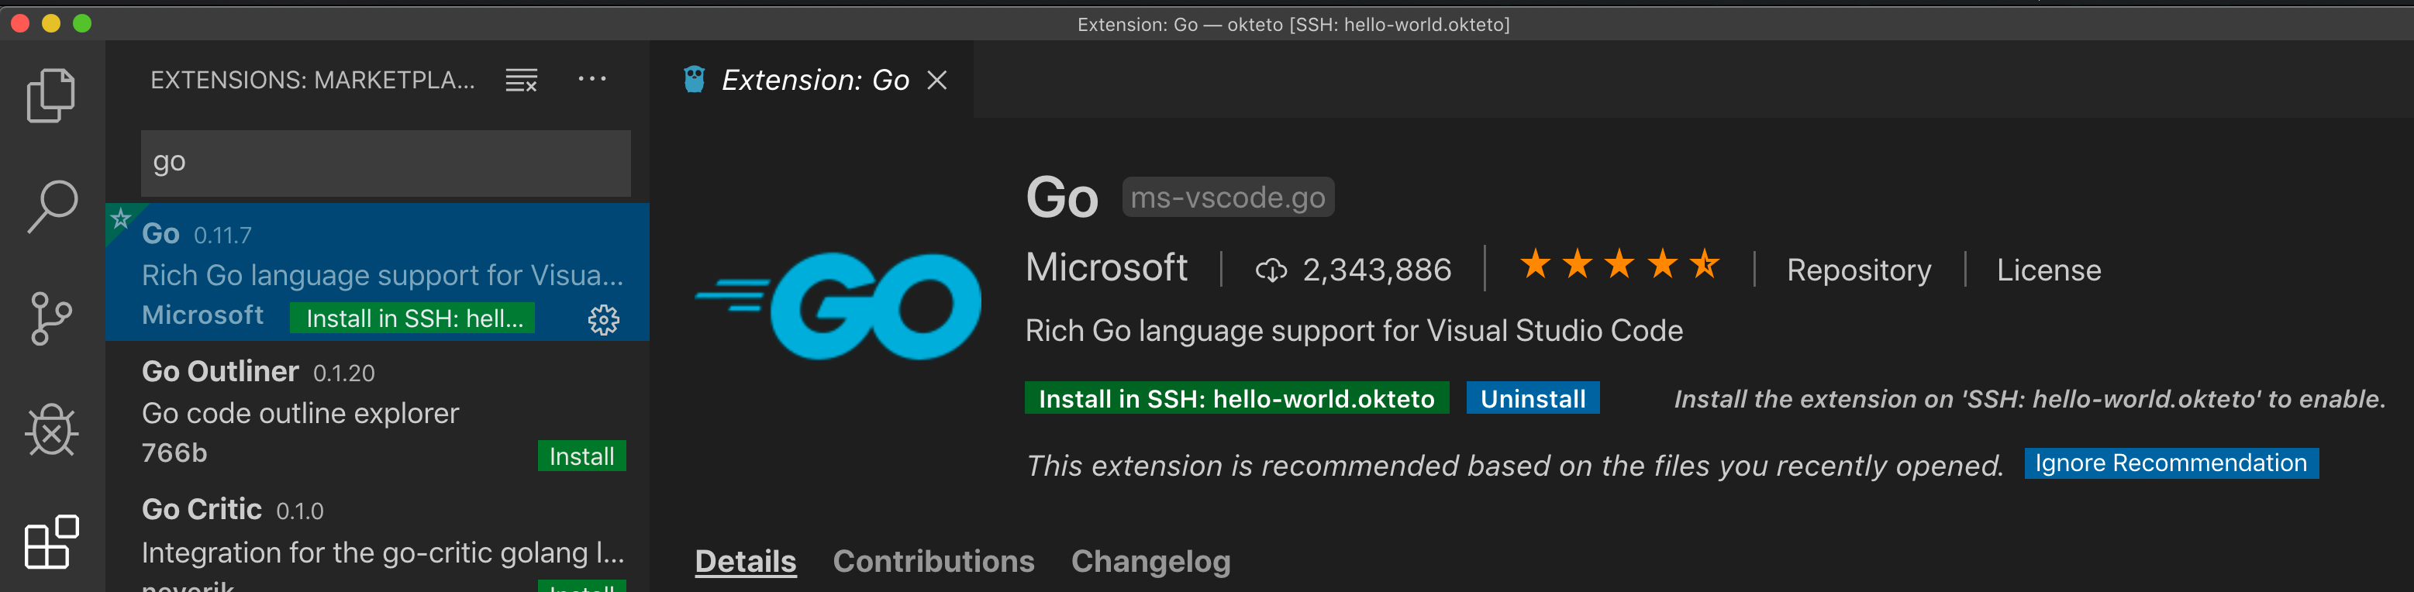Select the Go Critic extension entry
Image resolution: width=2414 pixels, height=592 pixels.
click(377, 535)
